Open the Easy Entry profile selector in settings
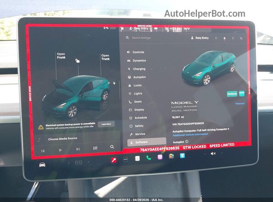The width and height of the screenshot is (273, 202). pos(200,38)
